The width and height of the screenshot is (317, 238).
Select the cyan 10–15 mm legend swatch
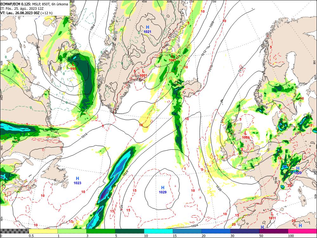pos(158,231)
